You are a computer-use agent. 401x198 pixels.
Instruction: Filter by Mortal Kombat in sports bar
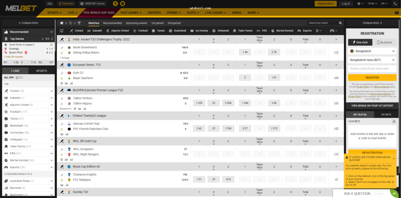pyautogui.click(x=282, y=30)
